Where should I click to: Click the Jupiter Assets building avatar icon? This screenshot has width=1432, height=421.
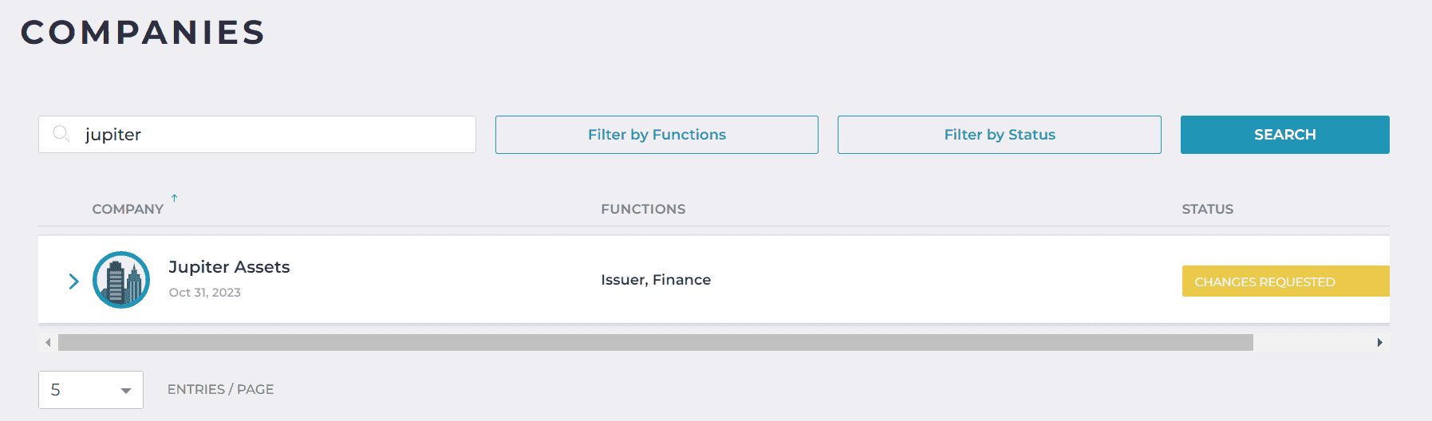121,280
